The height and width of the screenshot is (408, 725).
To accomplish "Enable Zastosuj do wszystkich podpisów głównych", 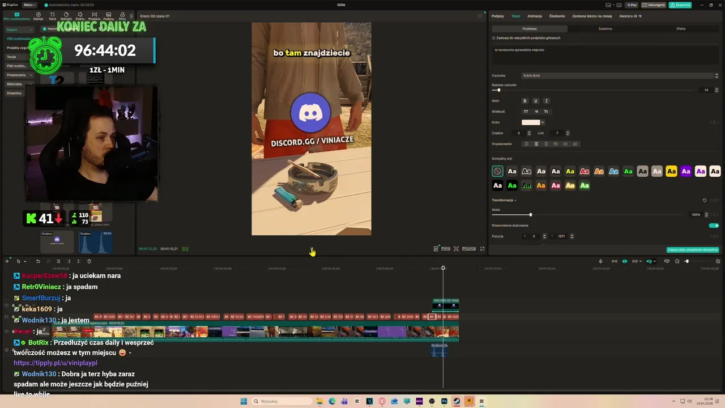I will click(493, 38).
